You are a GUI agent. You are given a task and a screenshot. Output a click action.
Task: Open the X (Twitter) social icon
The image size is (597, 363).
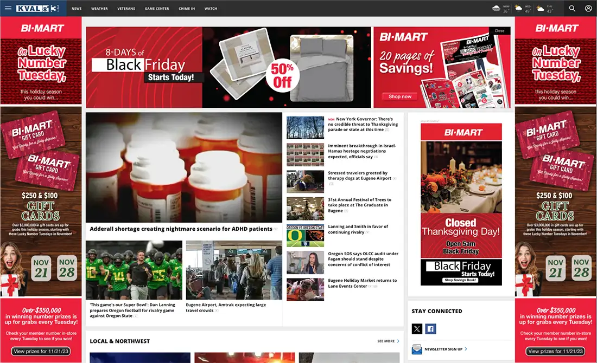(x=417, y=329)
